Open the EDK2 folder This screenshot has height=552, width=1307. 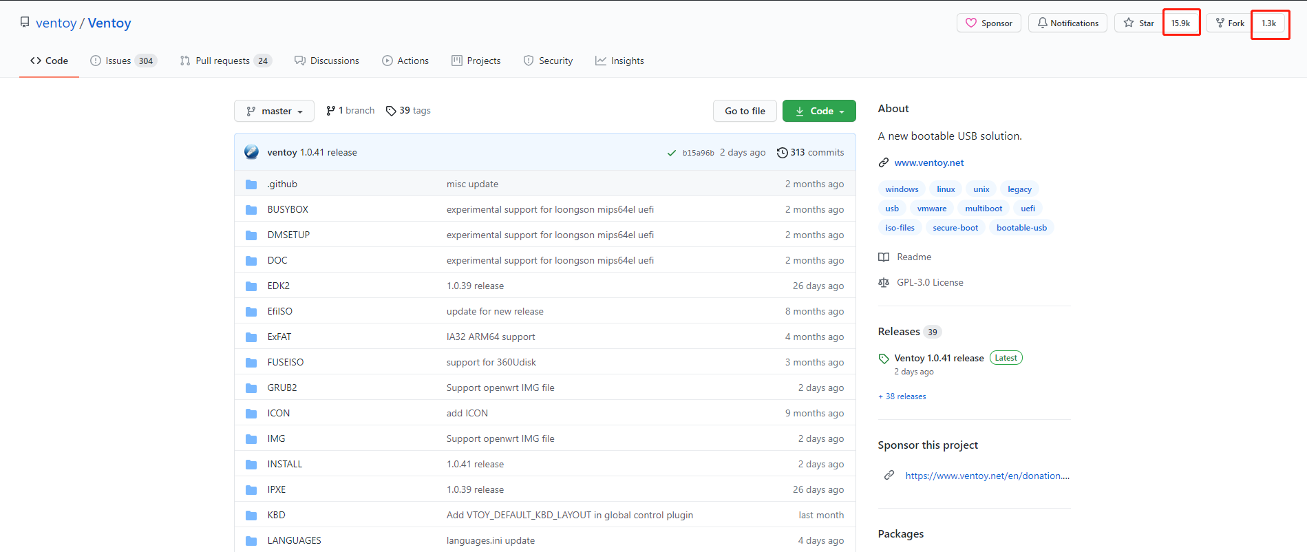pyautogui.click(x=279, y=286)
